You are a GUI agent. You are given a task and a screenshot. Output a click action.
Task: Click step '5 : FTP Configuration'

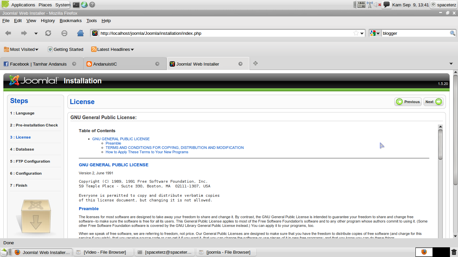[x=30, y=161]
